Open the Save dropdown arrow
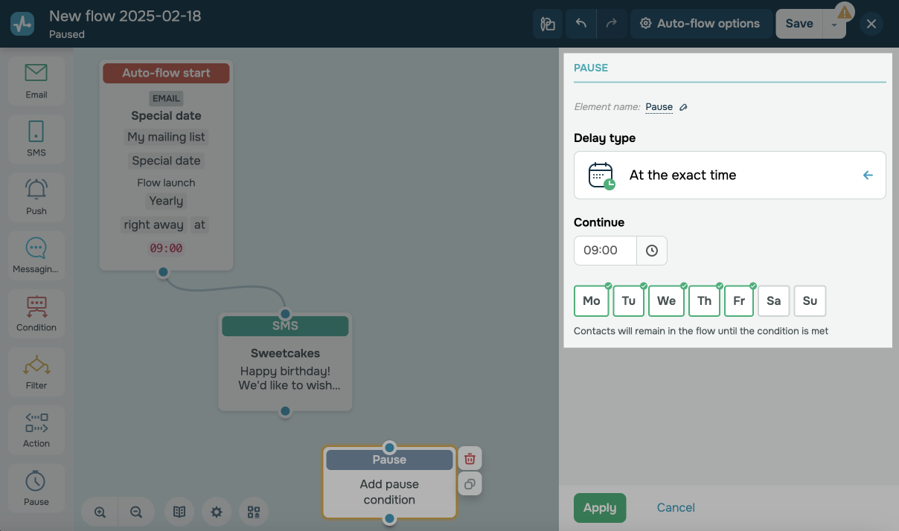The image size is (899, 531). [834, 25]
